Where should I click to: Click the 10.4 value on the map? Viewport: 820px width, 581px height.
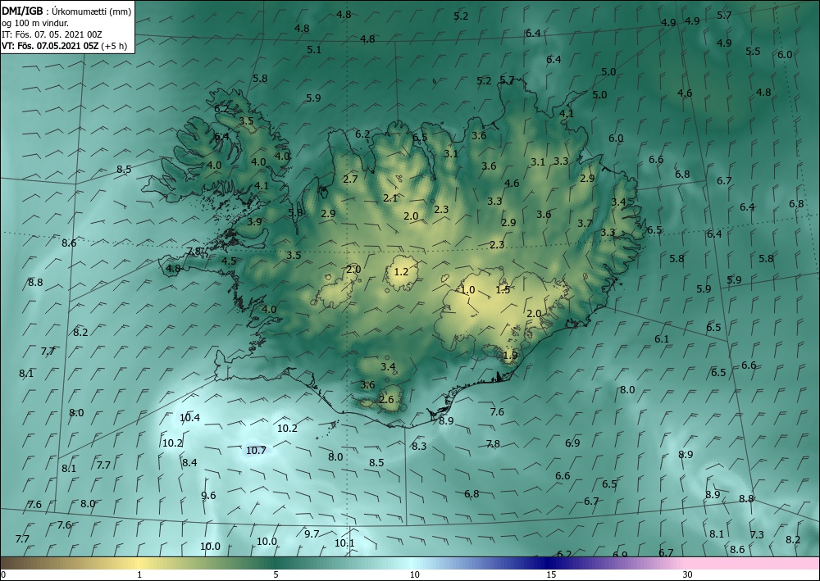point(189,417)
